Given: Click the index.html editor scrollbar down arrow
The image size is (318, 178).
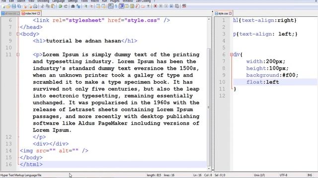Looking at the screenshot, I should 209,168.
